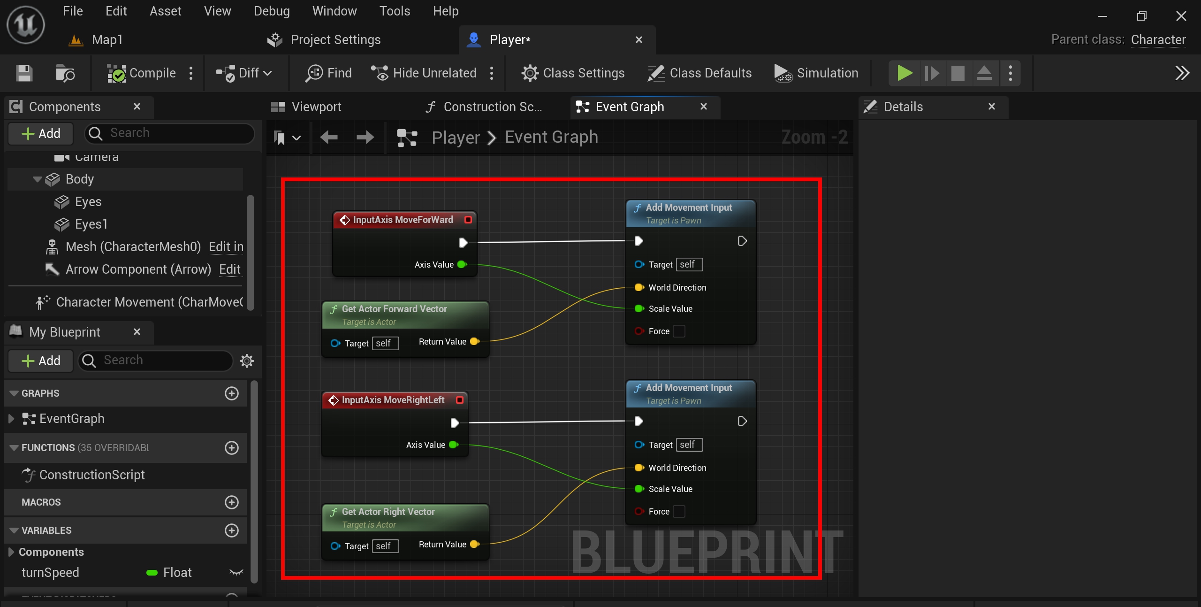Image resolution: width=1201 pixels, height=607 pixels.
Task: Open the File menu
Action: tap(73, 11)
